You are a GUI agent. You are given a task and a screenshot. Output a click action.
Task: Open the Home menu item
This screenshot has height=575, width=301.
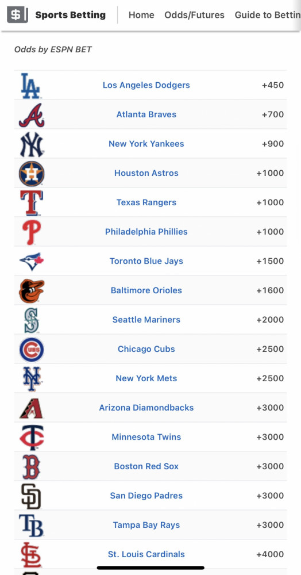click(x=141, y=15)
